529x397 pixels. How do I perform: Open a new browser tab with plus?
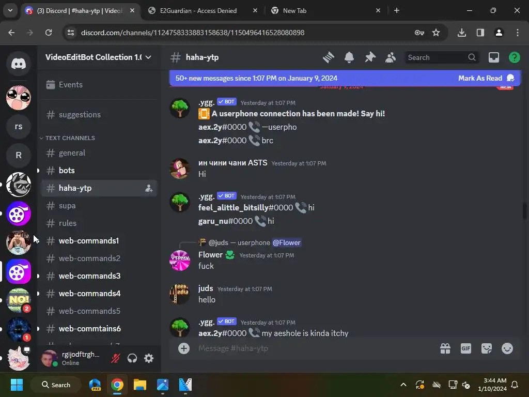pyautogui.click(x=397, y=11)
